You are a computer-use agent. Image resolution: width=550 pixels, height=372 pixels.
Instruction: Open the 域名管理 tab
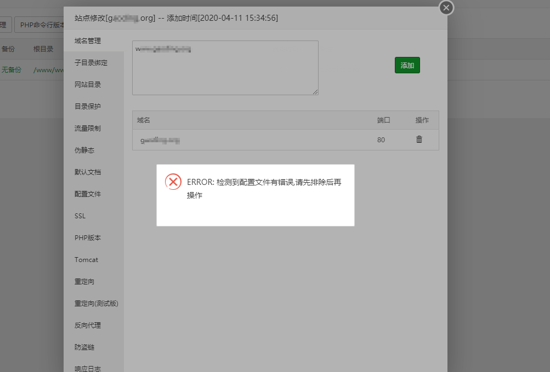(88, 40)
